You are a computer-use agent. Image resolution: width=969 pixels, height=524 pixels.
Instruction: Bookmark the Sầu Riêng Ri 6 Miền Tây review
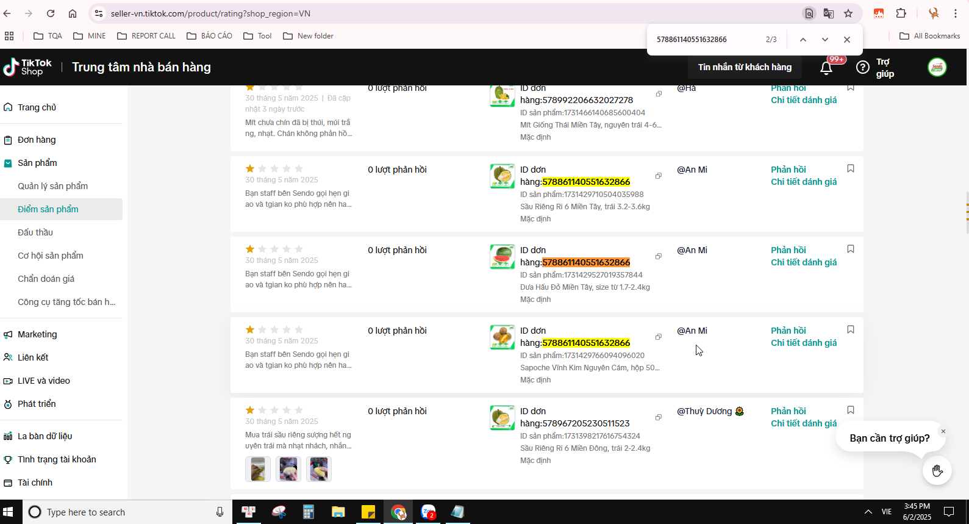coord(851,168)
